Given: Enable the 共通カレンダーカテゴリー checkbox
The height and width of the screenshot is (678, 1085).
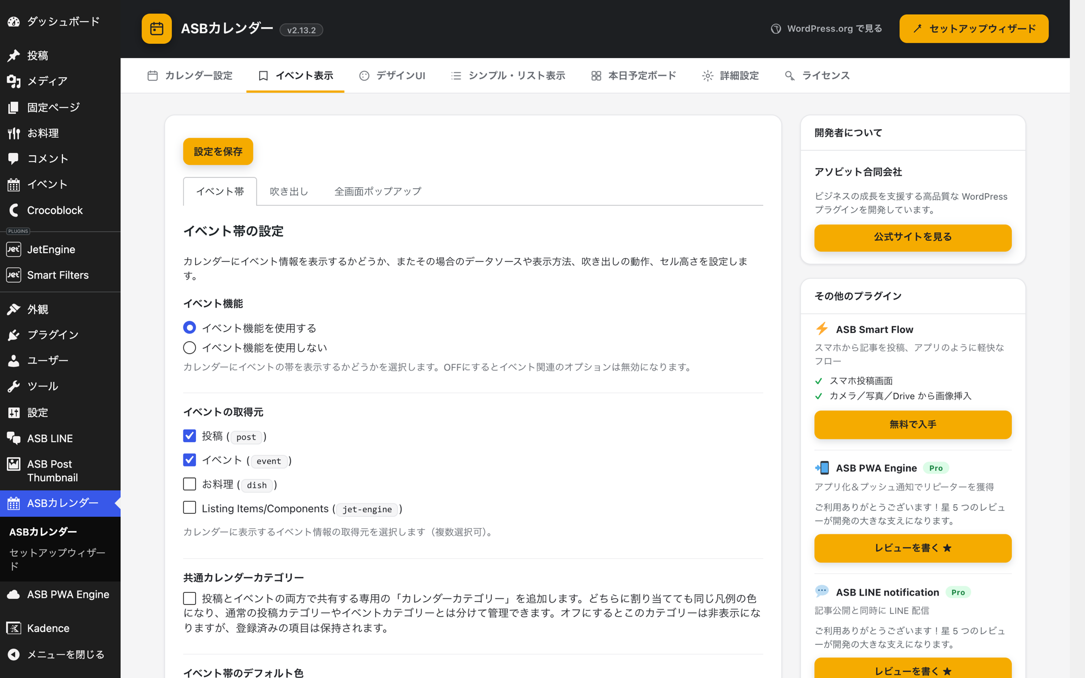Looking at the screenshot, I should (189, 598).
